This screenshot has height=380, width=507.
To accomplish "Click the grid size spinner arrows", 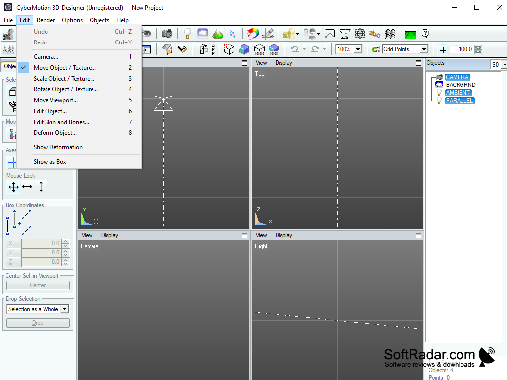I will pos(478,49).
